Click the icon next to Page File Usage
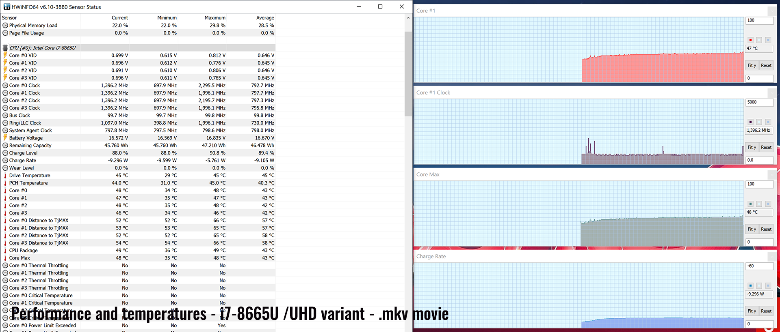 [5, 33]
